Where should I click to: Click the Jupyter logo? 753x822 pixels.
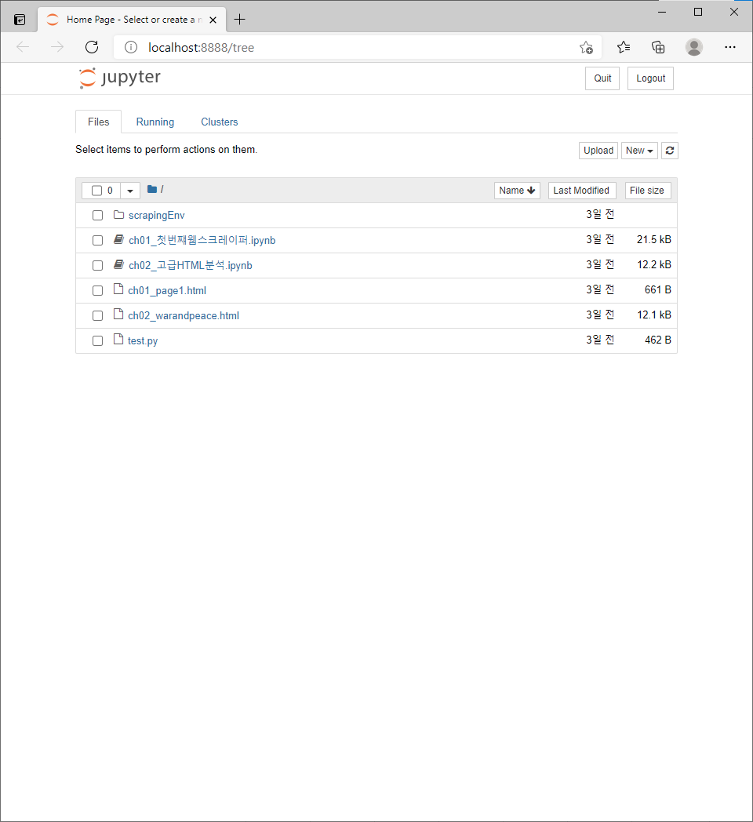point(119,78)
